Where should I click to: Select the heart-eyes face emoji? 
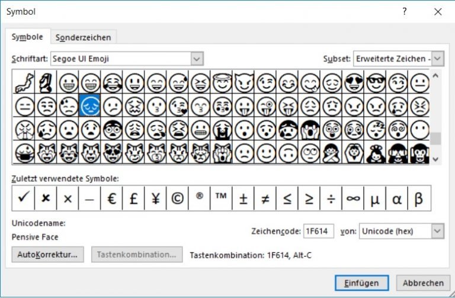pos(354,82)
